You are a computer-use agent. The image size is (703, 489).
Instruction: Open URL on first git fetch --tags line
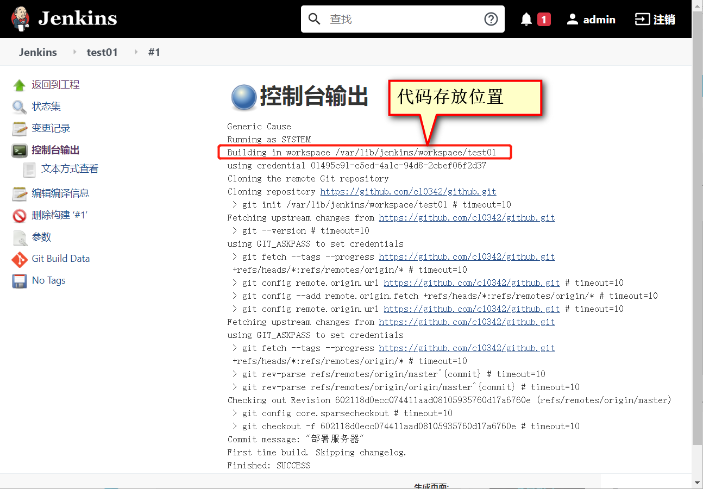tap(467, 257)
